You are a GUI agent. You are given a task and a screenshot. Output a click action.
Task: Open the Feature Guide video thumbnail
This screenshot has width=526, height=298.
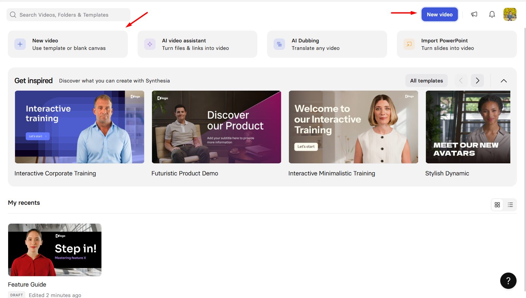(x=55, y=250)
